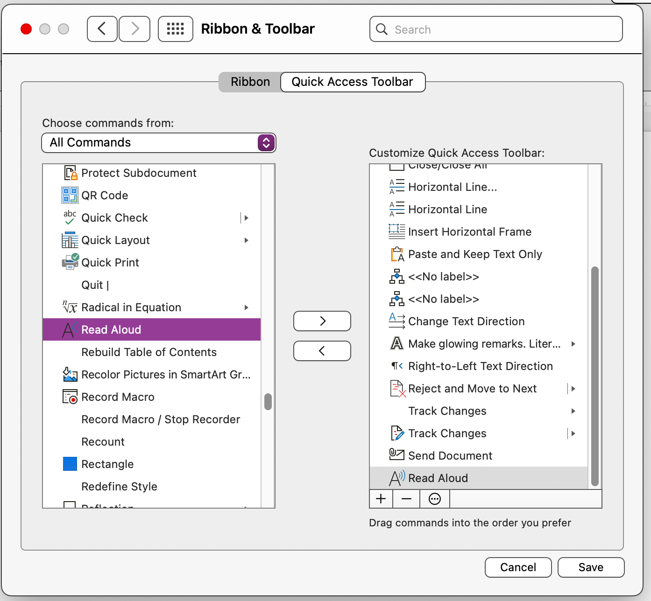Viewport: 651px width, 601px height.
Task: Select Rebuild Table of Contents command
Action: (152, 352)
